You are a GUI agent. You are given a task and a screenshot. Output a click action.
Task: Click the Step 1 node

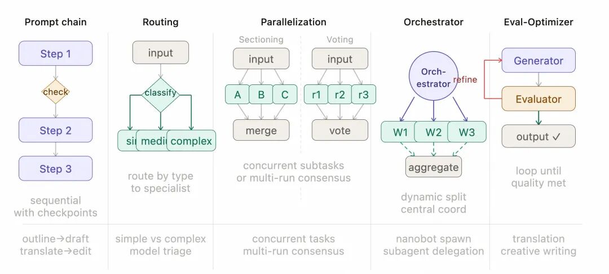55,53
